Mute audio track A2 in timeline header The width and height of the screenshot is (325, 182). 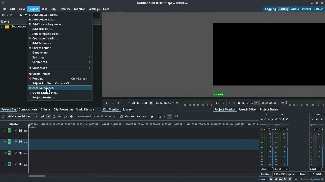coord(21,164)
